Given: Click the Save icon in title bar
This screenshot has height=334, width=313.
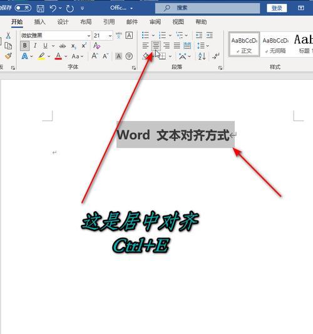Looking at the screenshot, I should [x=41, y=8].
